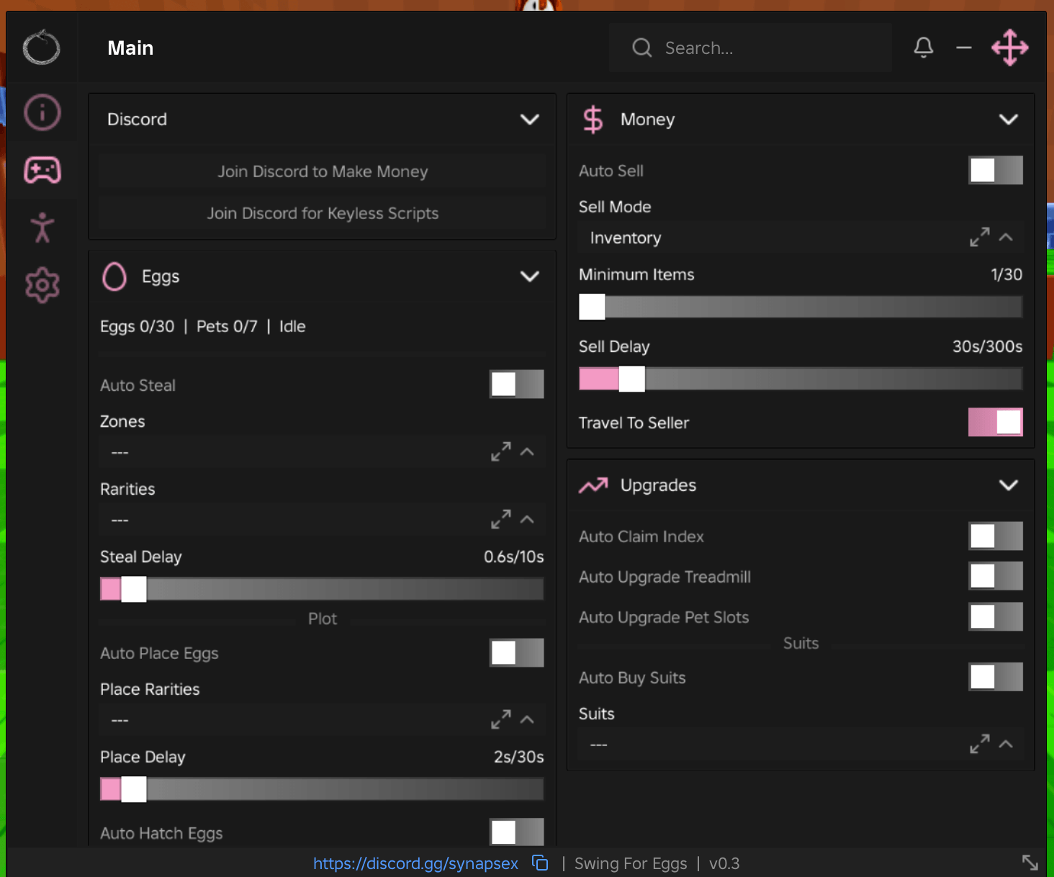
Task: Collapse the Discord section
Action: click(x=530, y=120)
